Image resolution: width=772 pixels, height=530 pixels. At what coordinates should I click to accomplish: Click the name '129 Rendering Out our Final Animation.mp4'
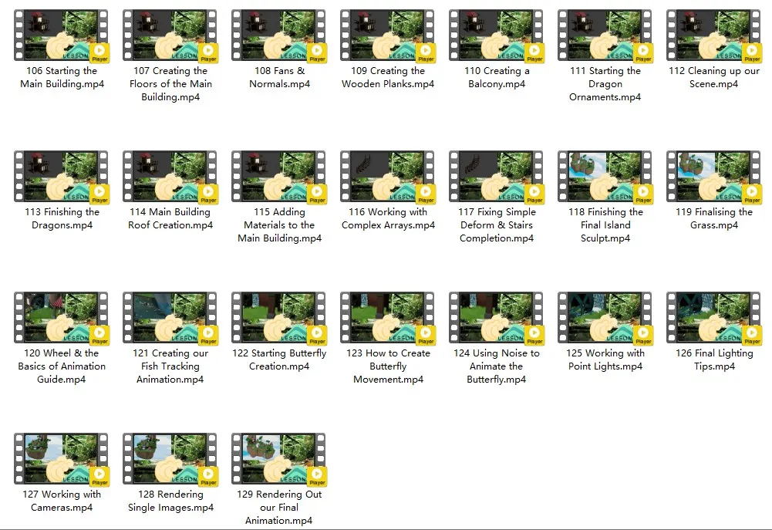click(279, 508)
